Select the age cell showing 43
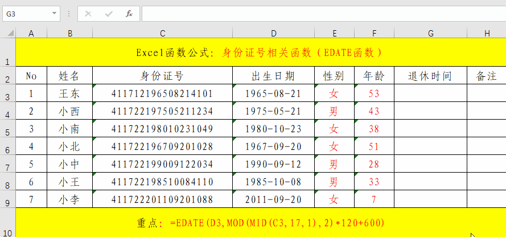This screenshot has height=237, width=506. (374, 111)
